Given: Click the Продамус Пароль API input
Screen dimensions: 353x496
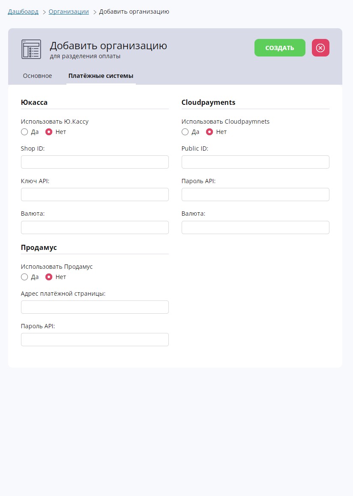Looking at the screenshot, I should (x=95, y=339).
